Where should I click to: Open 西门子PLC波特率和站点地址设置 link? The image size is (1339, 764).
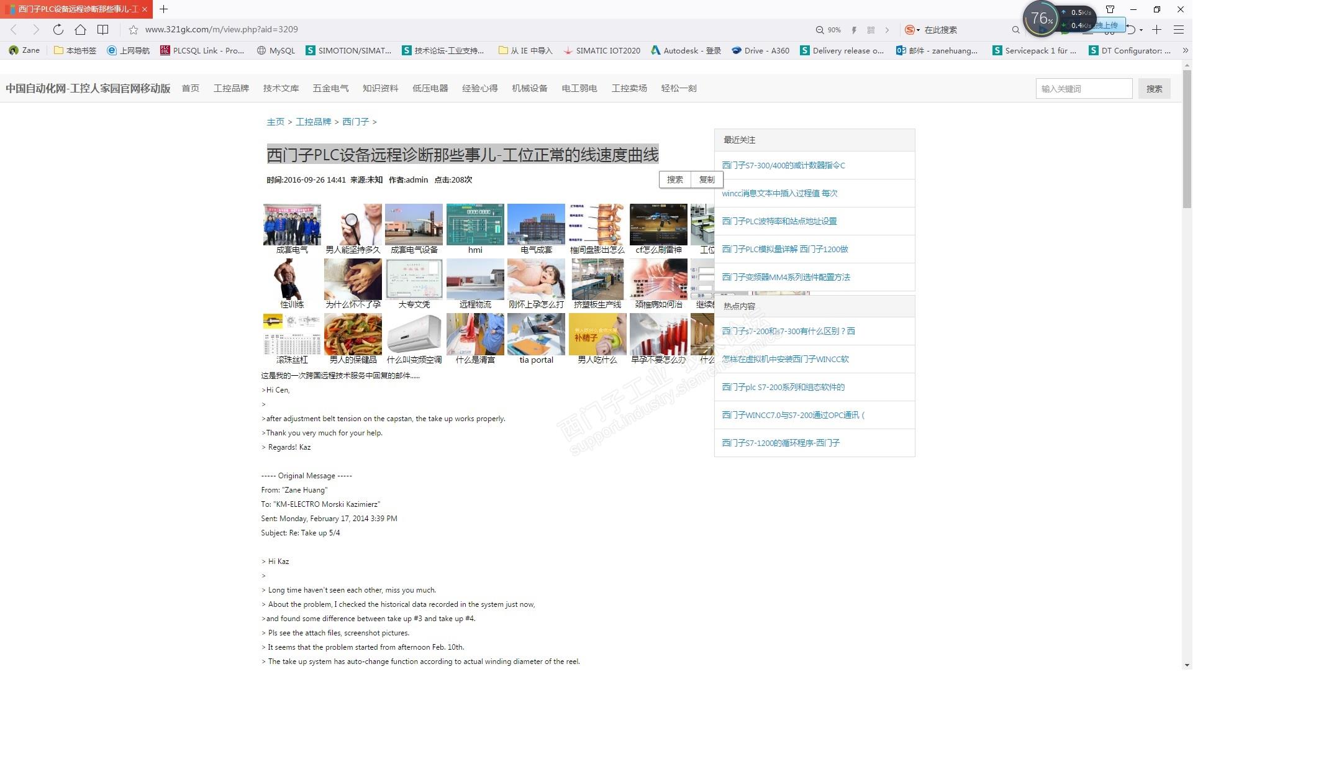779,221
